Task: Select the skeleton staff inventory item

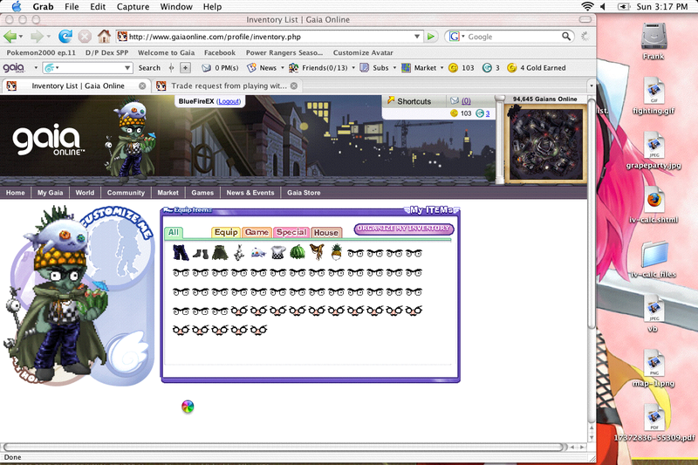Action: pyautogui.click(x=239, y=253)
